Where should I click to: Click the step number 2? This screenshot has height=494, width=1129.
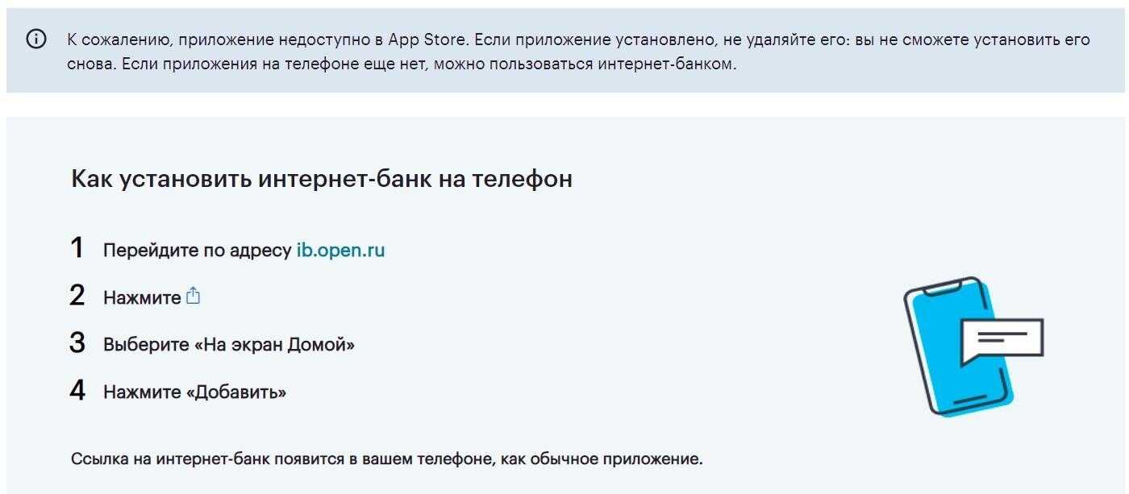pos(77,296)
